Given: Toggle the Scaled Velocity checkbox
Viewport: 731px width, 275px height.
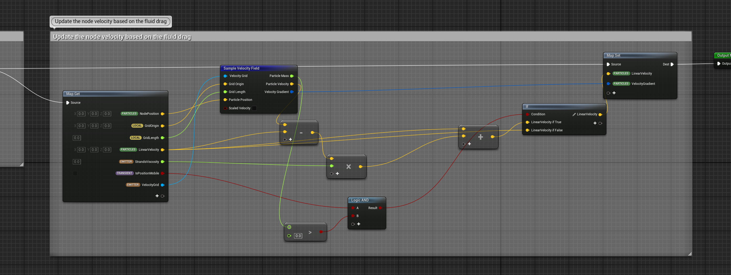Looking at the screenshot, I should [254, 108].
